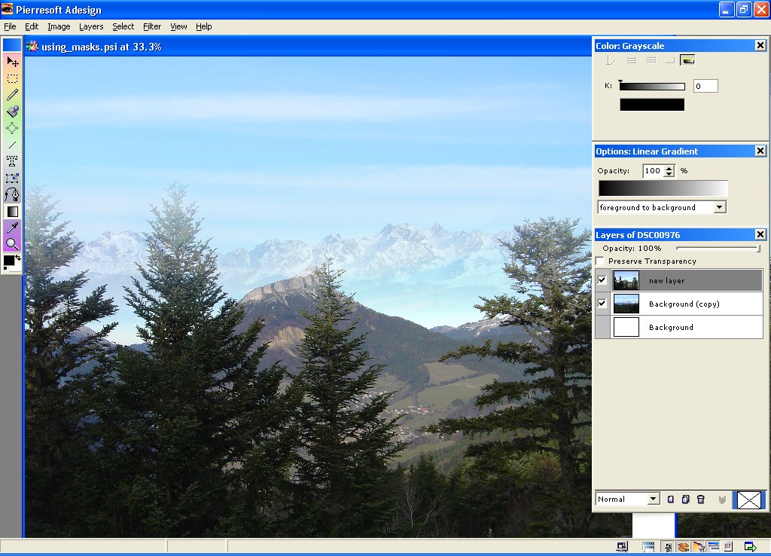Select the white Background layer thumbnail
Viewport: 771px width, 556px height.
pyautogui.click(x=626, y=327)
